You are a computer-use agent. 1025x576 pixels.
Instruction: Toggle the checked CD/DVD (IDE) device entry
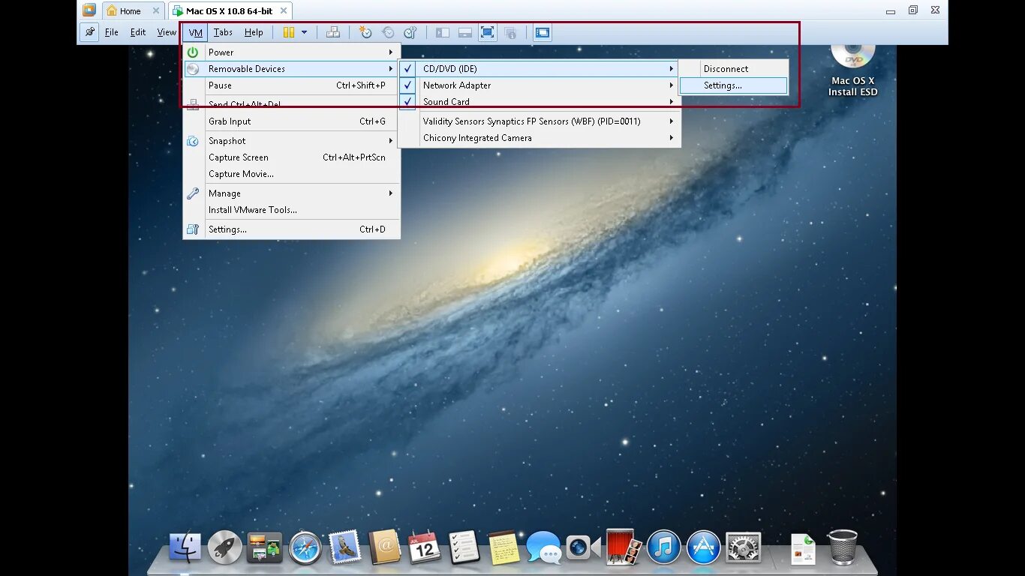(x=539, y=69)
